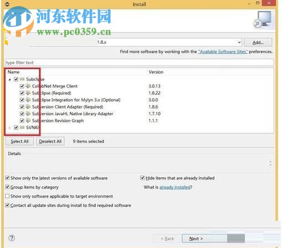Click the type filter text field
The image size is (282, 248).
(140, 63)
